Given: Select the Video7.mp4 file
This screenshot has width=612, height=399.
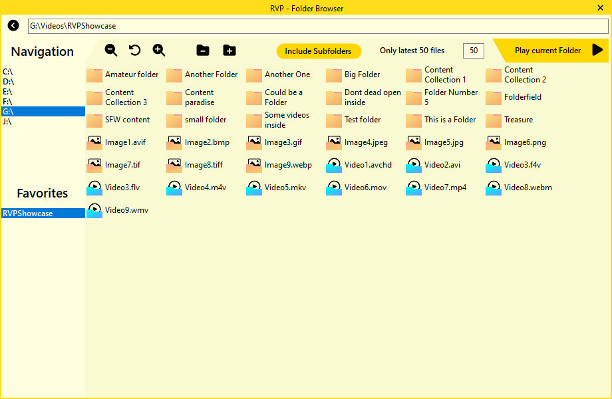Looking at the screenshot, I should pyautogui.click(x=444, y=188).
